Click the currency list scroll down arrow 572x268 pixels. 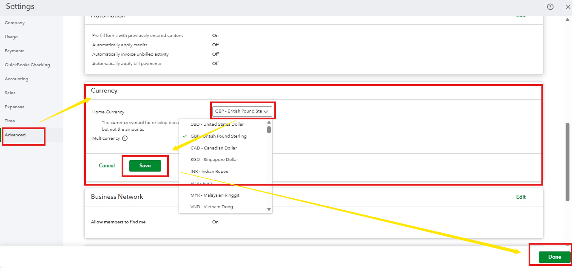pyautogui.click(x=269, y=209)
